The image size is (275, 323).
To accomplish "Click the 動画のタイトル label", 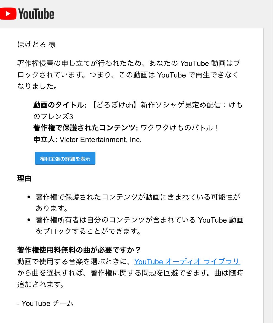I will point(60,106).
